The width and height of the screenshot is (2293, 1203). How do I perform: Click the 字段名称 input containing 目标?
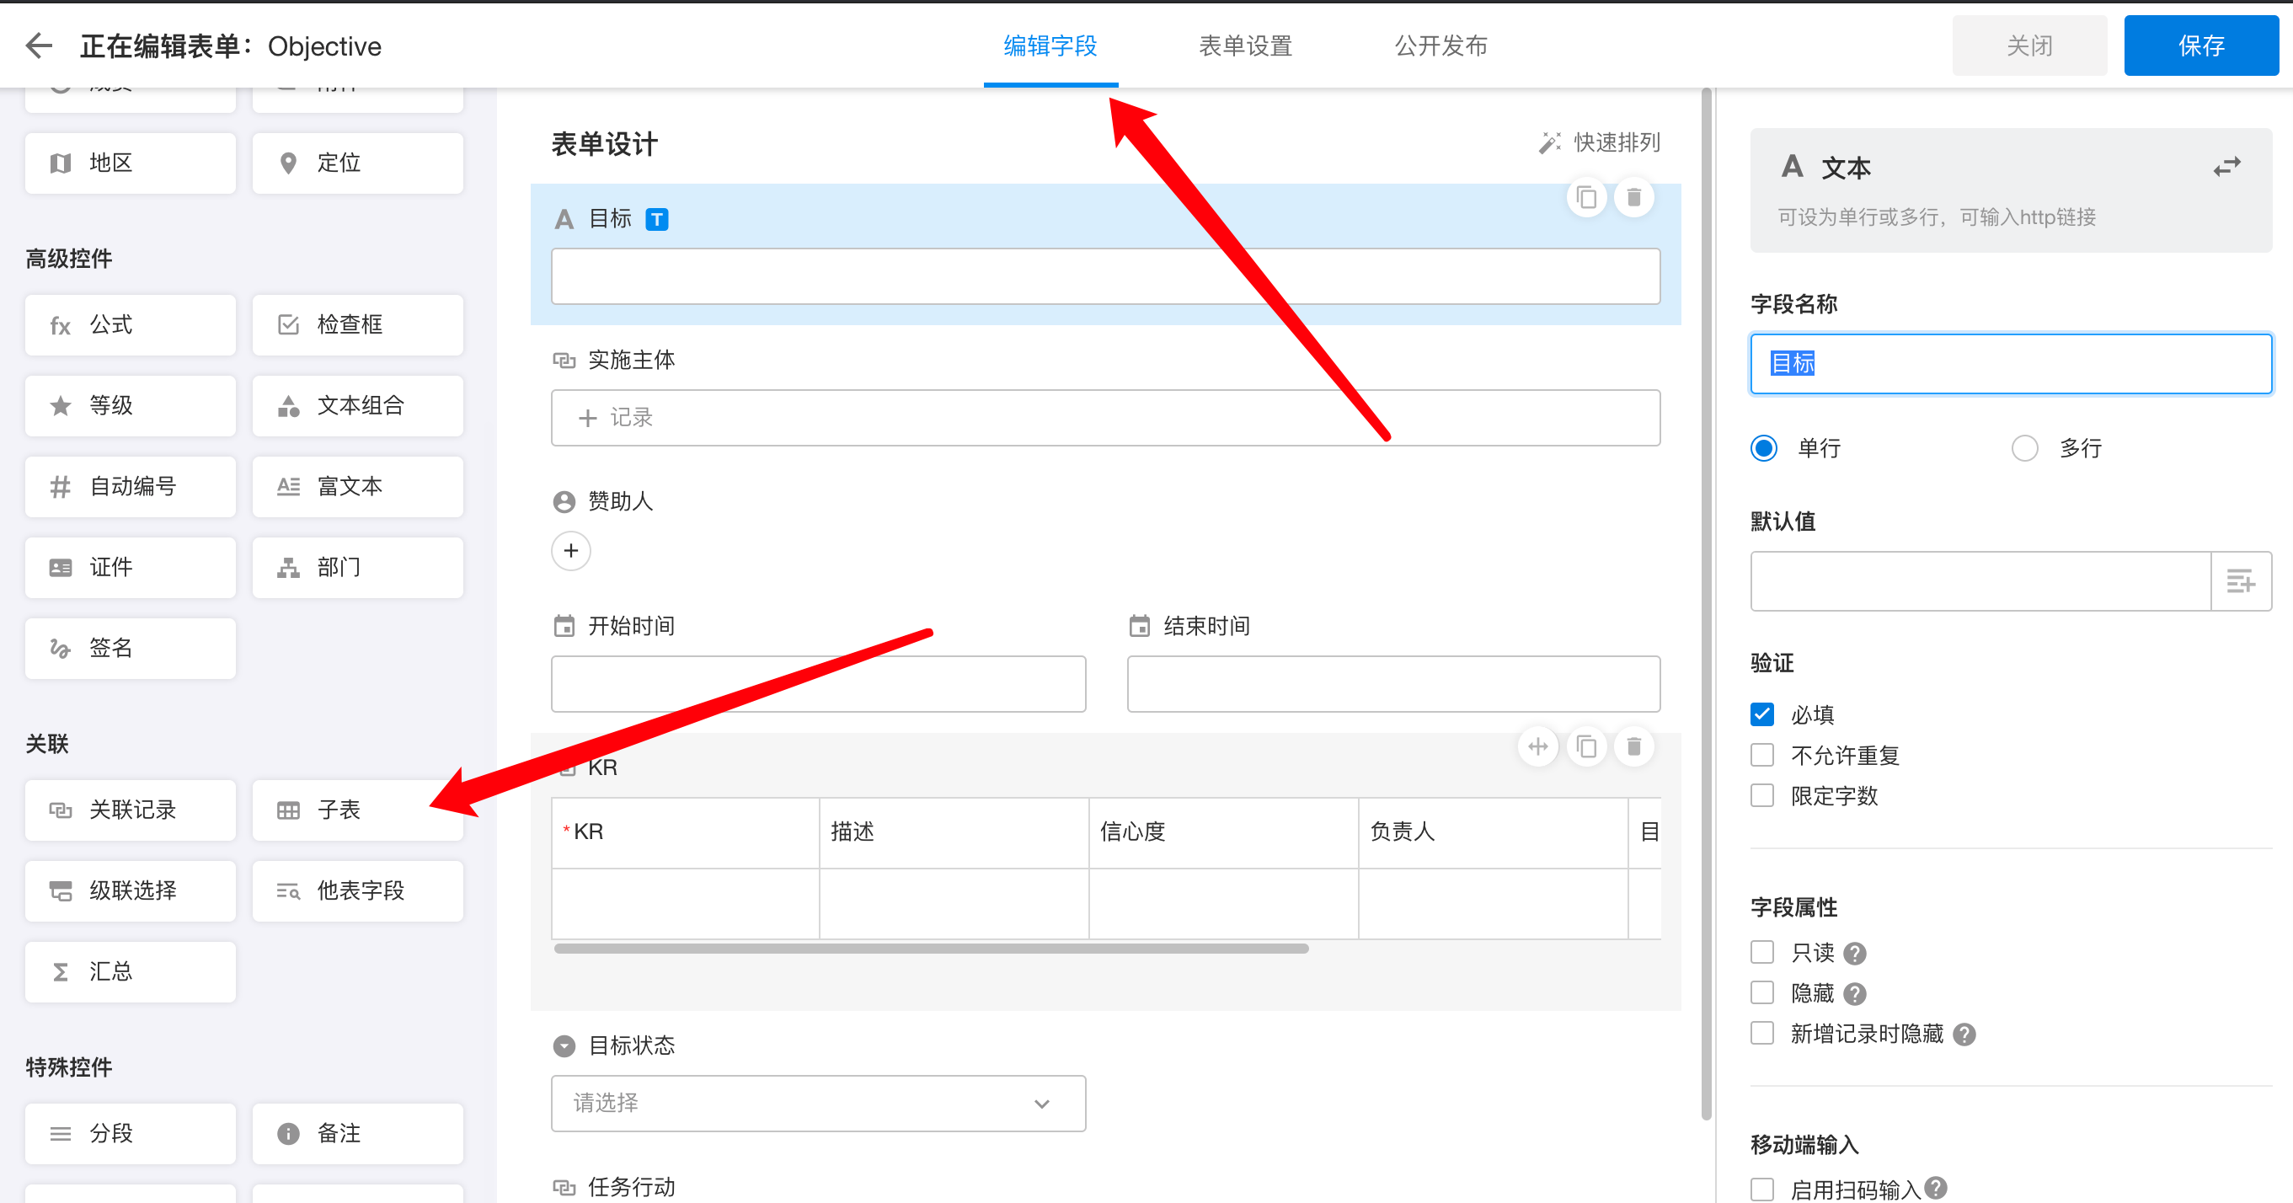pyautogui.click(x=2010, y=363)
